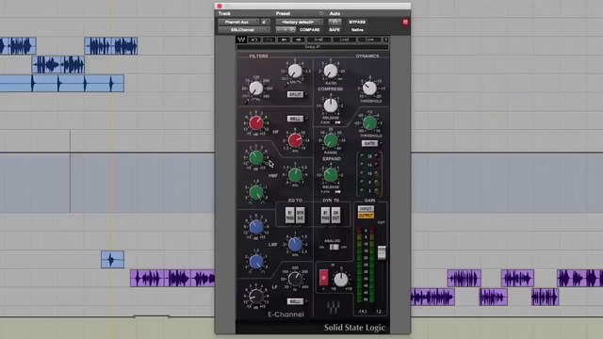
Task: Click the white input trim knob
Action: pyautogui.click(x=341, y=279)
